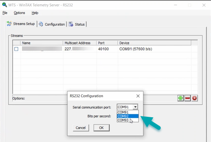Switch to the Configuration tab

[x=52, y=24]
